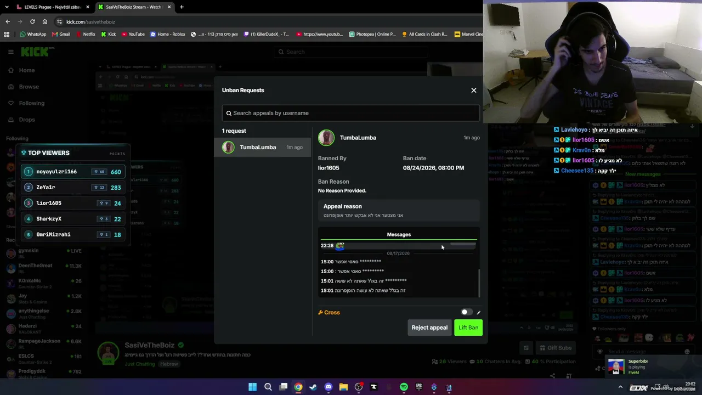Open the browser apps grid
The image size is (702, 395).
click(x=6, y=34)
